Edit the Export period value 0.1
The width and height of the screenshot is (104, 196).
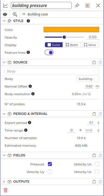(91, 123)
